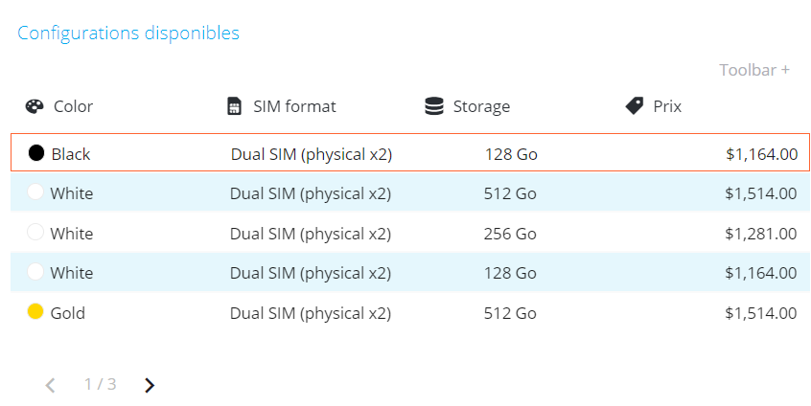Sort by Storage column header
This screenshot has height=406, width=811.
tap(481, 106)
